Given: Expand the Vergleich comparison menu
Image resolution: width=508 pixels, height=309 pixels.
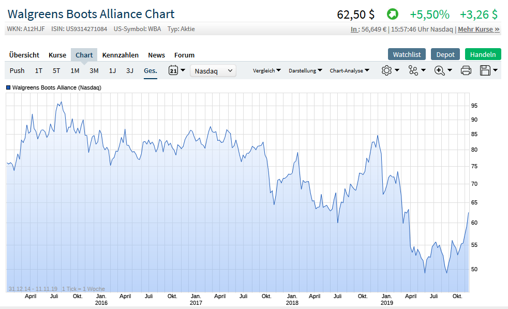Looking at the screenshot, I should [267, 70].
